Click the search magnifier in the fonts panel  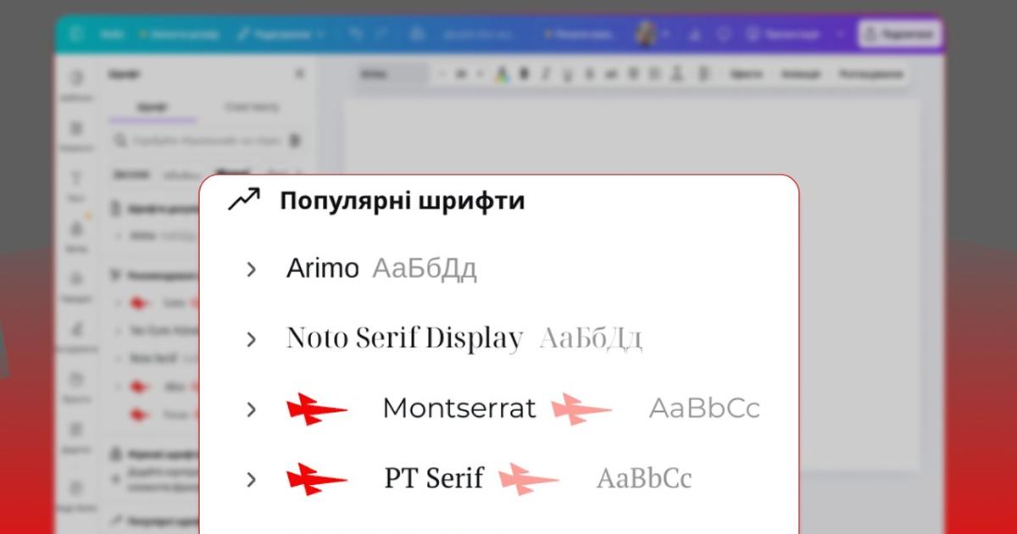pos(119,141)
